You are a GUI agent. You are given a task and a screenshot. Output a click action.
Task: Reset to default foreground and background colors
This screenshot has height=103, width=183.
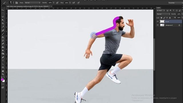pos(2,77)
